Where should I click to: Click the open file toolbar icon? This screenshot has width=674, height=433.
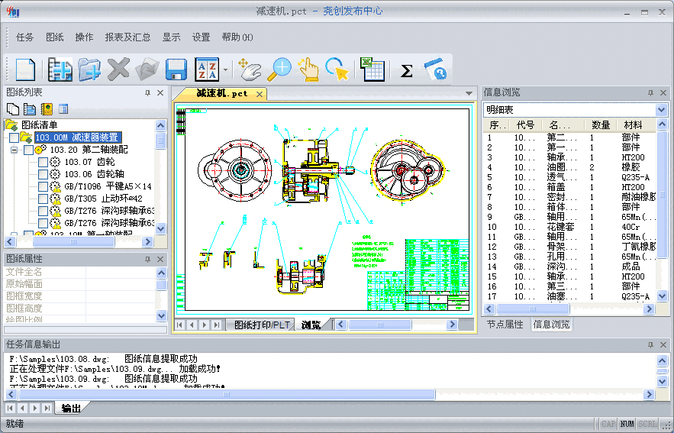click(x=147, y=69)
